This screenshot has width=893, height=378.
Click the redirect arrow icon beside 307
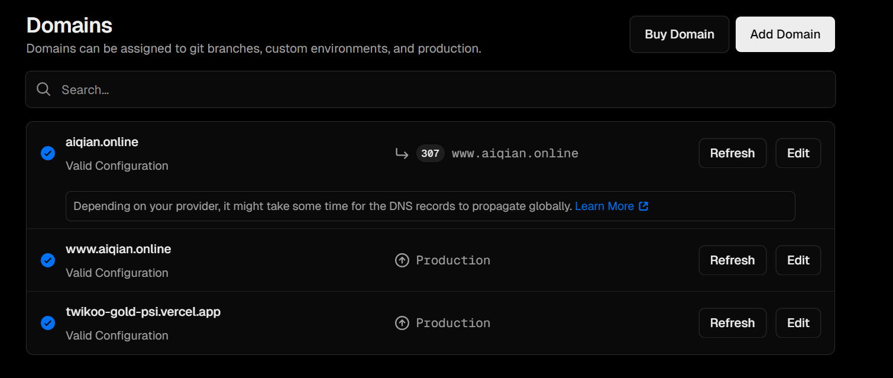pyautogui.click(x=402, y=154)
